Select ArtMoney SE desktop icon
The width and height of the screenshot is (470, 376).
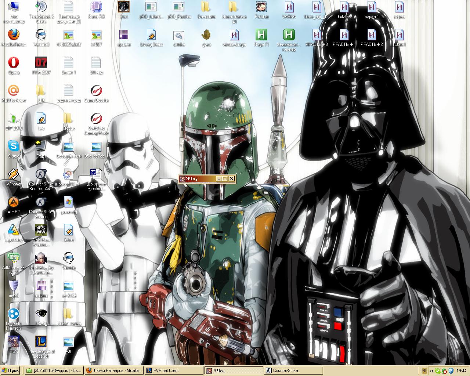(x=14, y=263)
